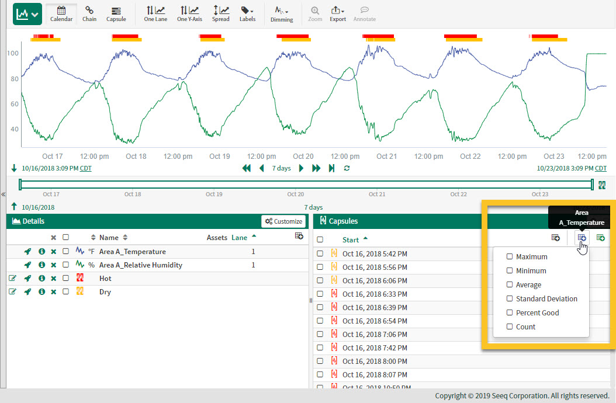Switch to Capsule view
616x403 pixels.
[116, 13]
